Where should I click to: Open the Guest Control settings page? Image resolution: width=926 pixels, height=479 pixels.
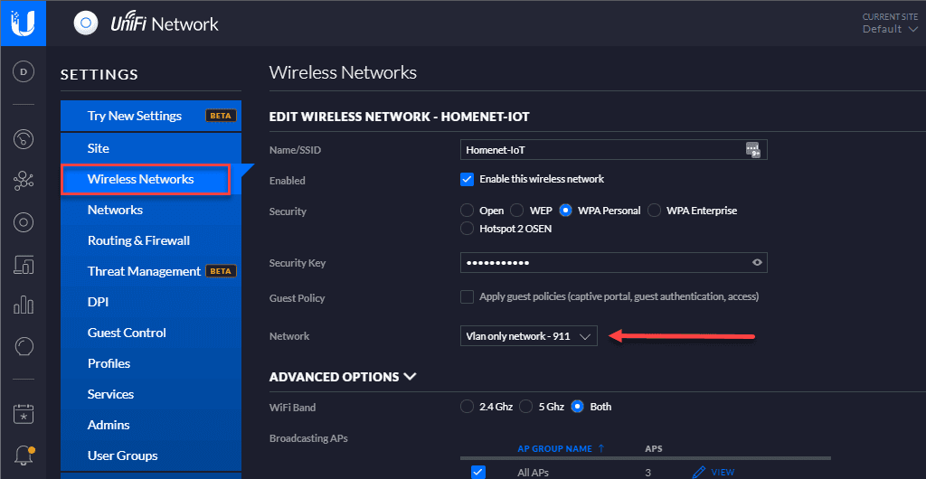127,333
